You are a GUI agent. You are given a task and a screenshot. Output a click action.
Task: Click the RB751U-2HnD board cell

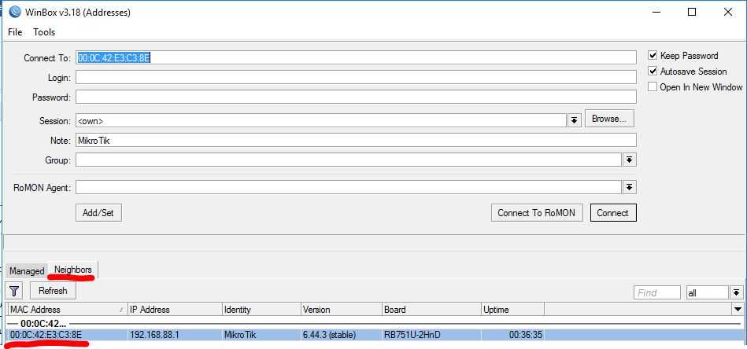[412, 335]
